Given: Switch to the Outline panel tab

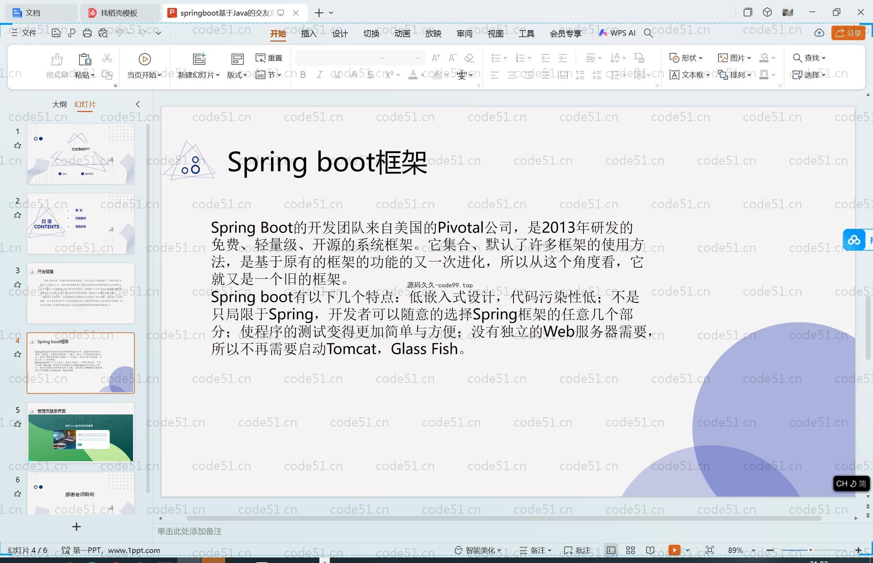Looking at the screenshot, I should (x=59, y=104).
